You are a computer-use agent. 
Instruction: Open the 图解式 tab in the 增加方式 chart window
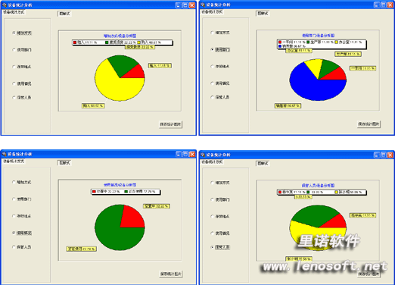click(x=64, y=14)
